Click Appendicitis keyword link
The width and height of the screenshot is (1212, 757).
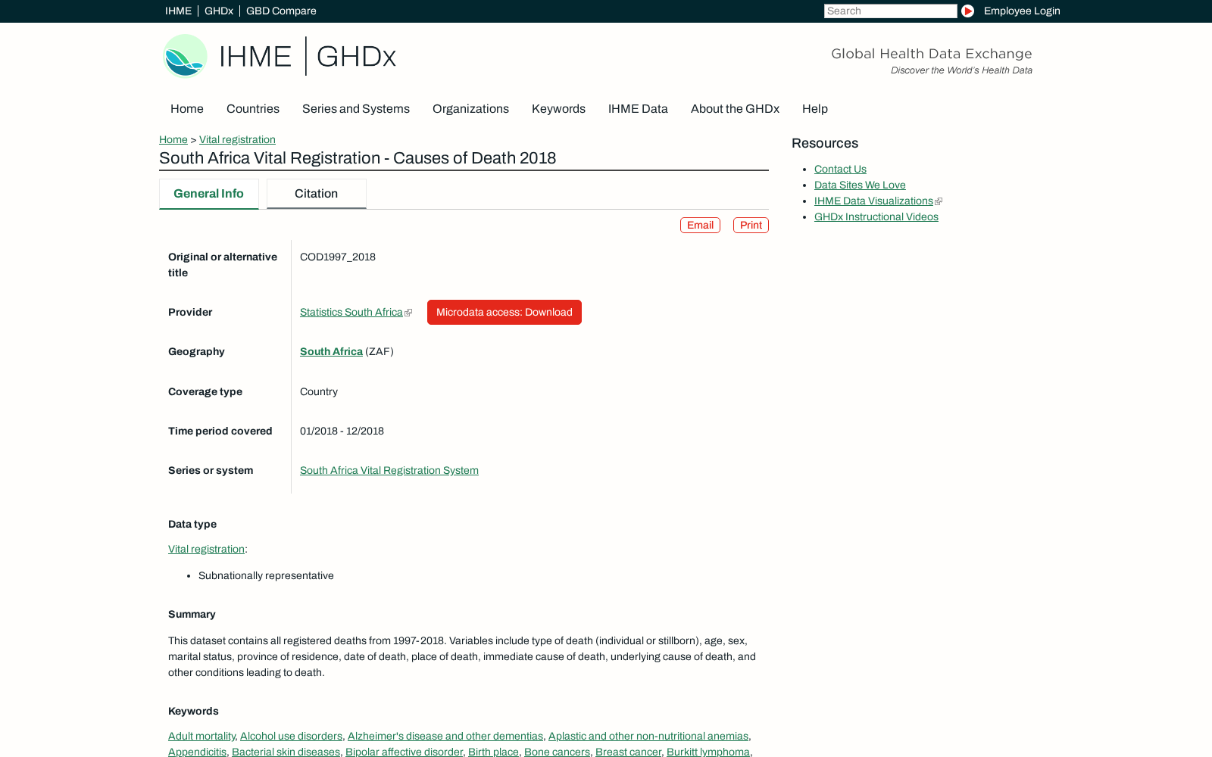point(197,752)
